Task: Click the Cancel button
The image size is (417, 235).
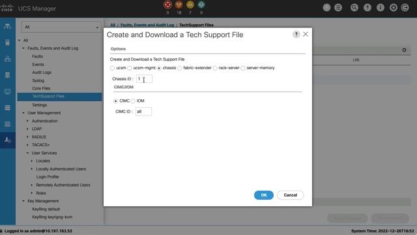Action: tap(290, 195)
